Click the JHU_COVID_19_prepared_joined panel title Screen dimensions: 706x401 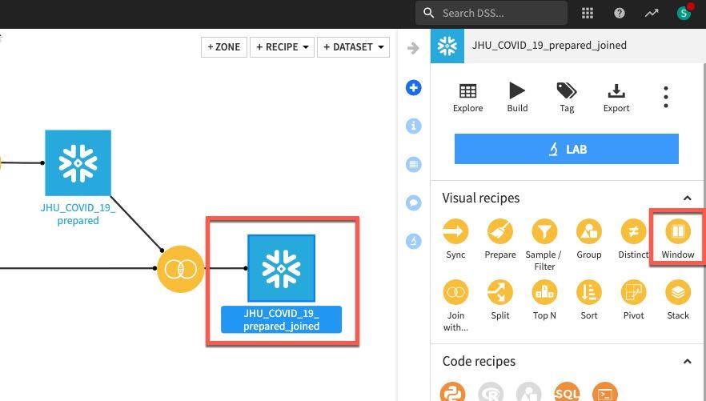[549, 45]
